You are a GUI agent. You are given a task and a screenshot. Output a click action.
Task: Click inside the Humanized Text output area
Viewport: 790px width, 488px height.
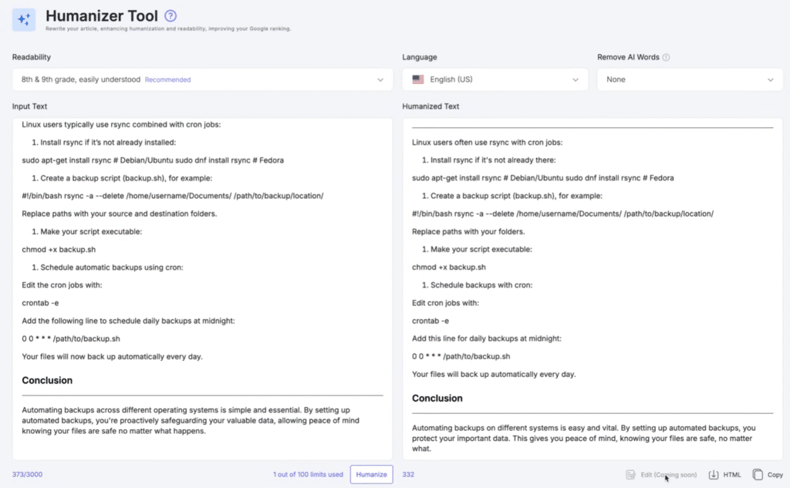pos(592,288)
